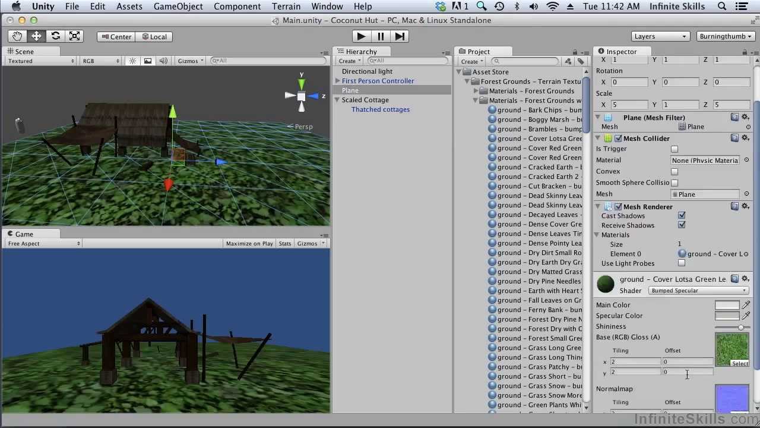The image size is (760, 428).
Task: Open the RGB render mode dropdown
Action: pyautogui.click(x=100, y=61)
